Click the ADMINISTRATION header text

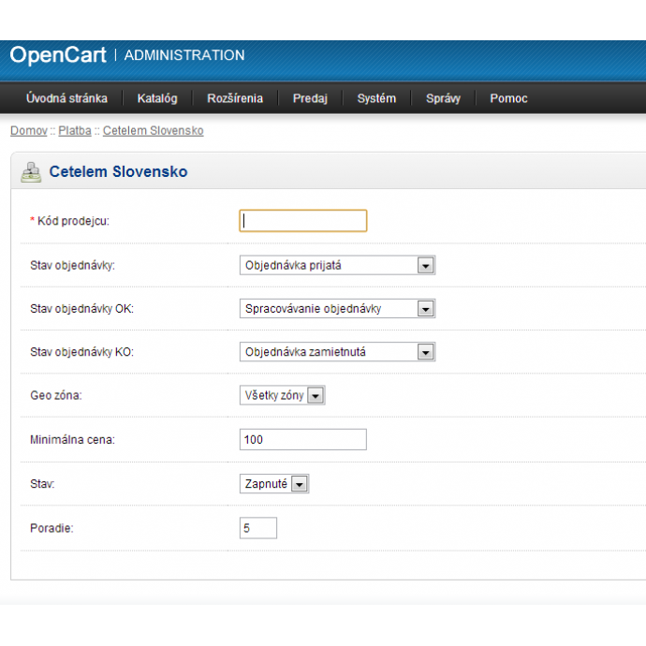click(184, 55)
